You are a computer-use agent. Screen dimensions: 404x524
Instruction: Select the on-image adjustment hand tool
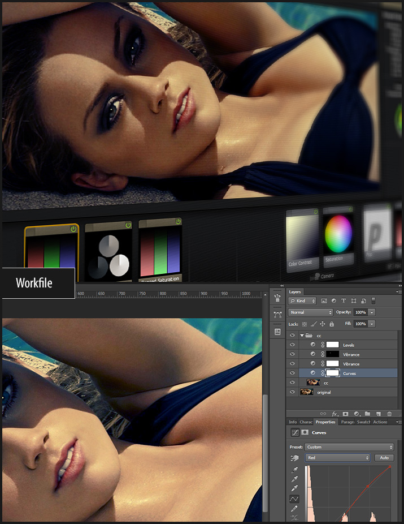[x=294, y=458]
